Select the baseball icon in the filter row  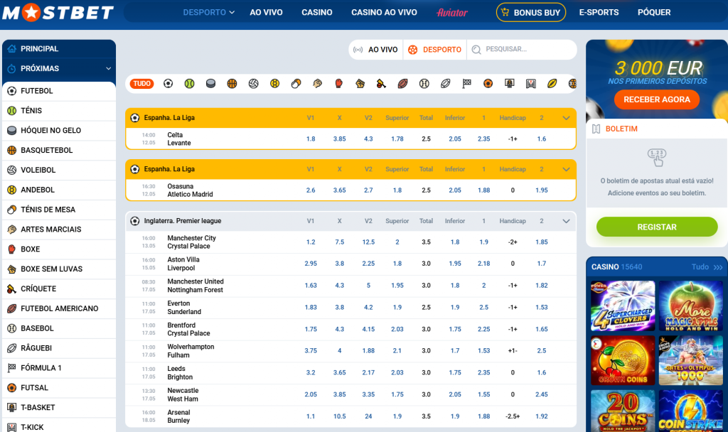pyautogui.click(x=424, y=84)
